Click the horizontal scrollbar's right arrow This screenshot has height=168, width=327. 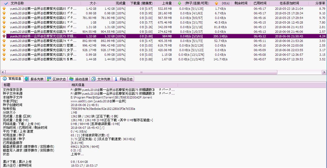point(323,72)
